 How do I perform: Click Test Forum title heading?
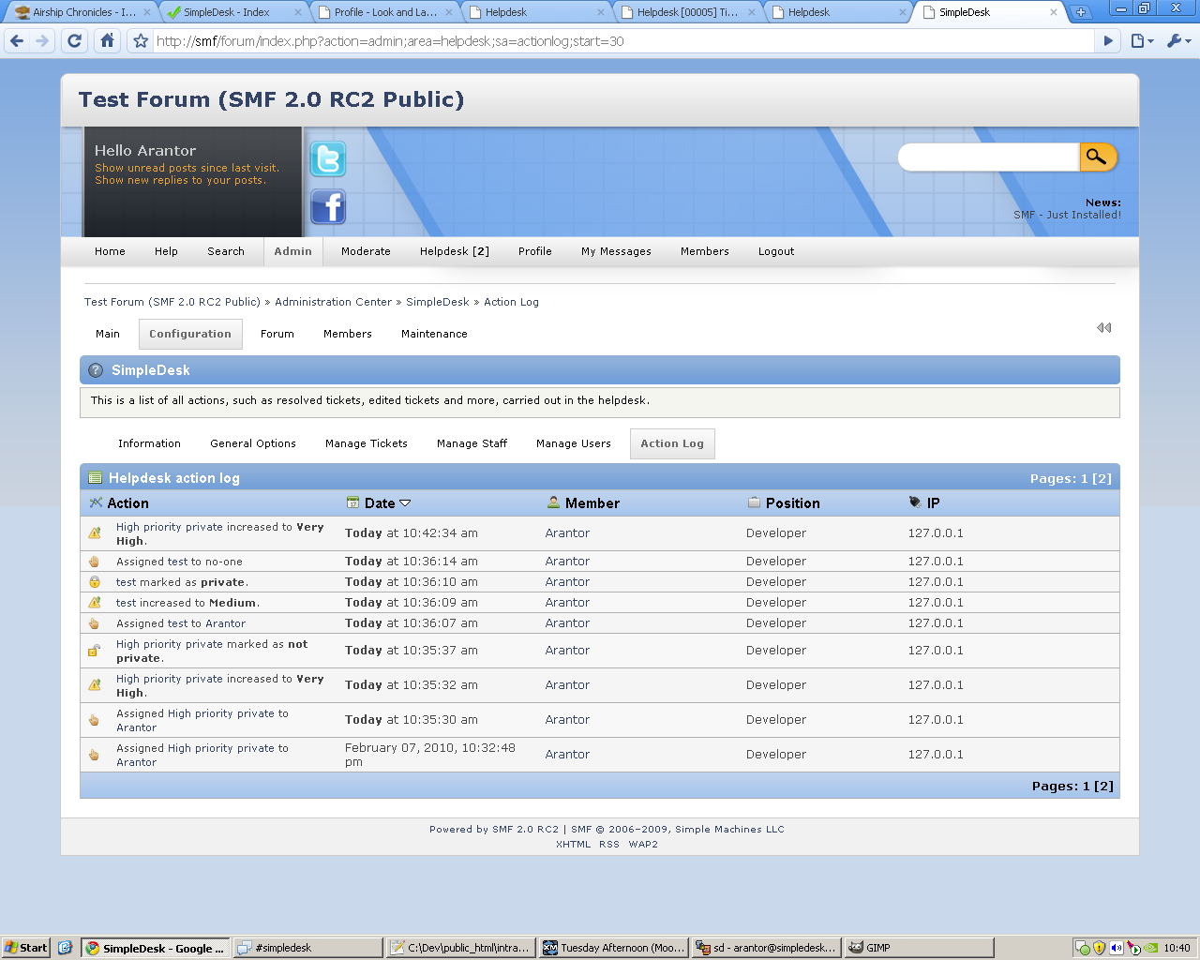pyautogui.click(x=271, y=99)
